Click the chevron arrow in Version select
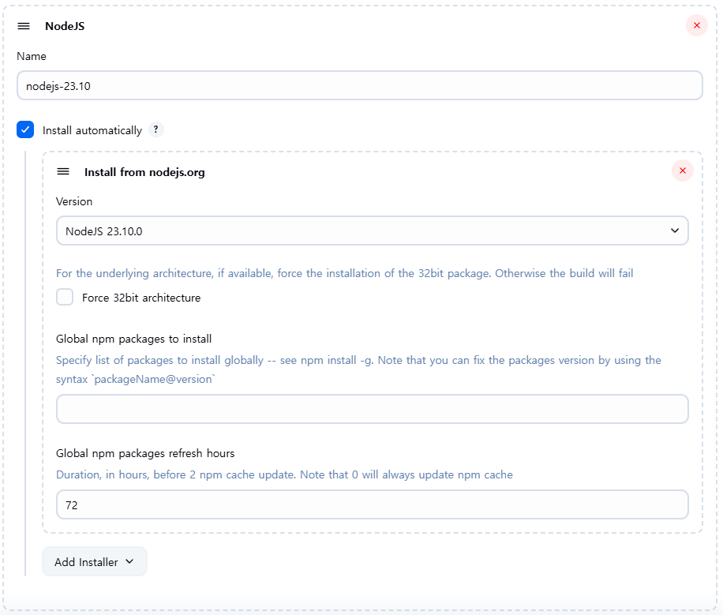The image size is (723, 615). click(674, 231)
